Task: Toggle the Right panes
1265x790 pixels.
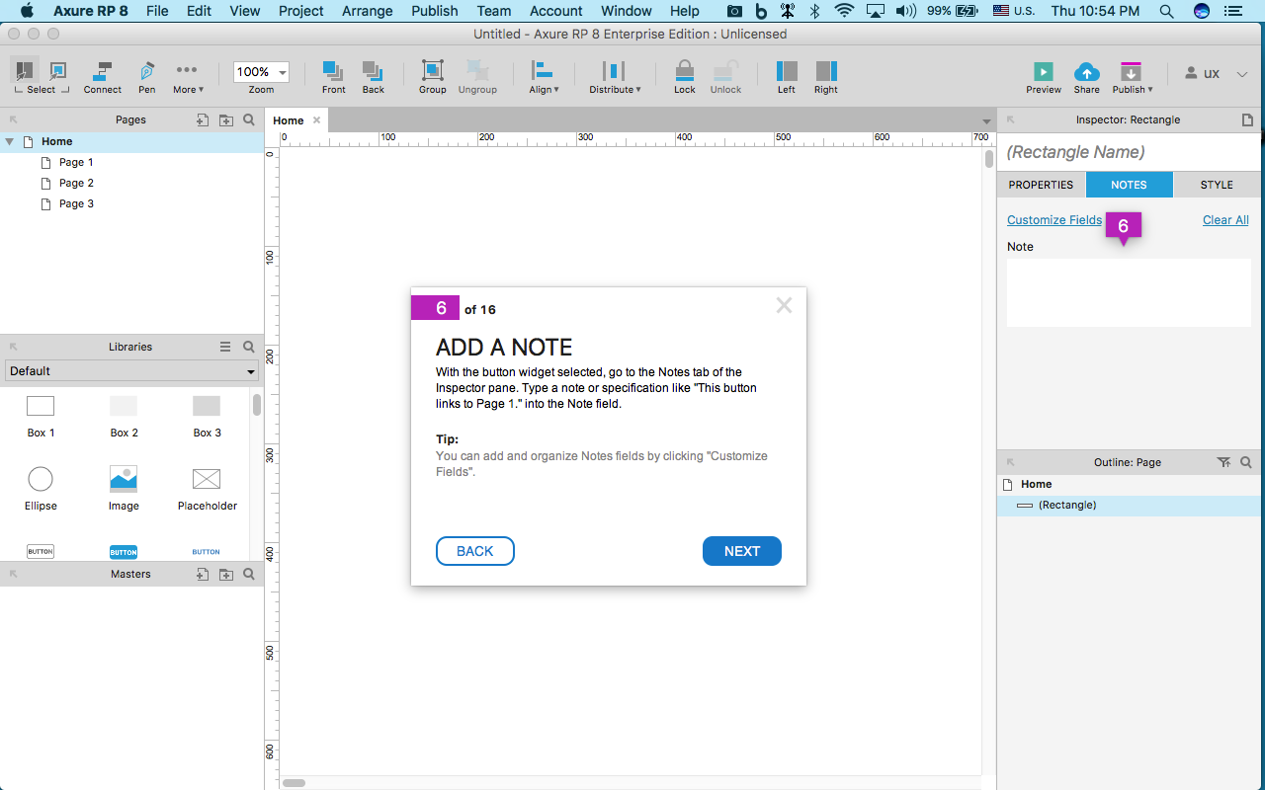Action: [826, 77]
